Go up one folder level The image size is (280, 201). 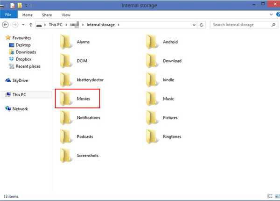click(x=31, y=25)
